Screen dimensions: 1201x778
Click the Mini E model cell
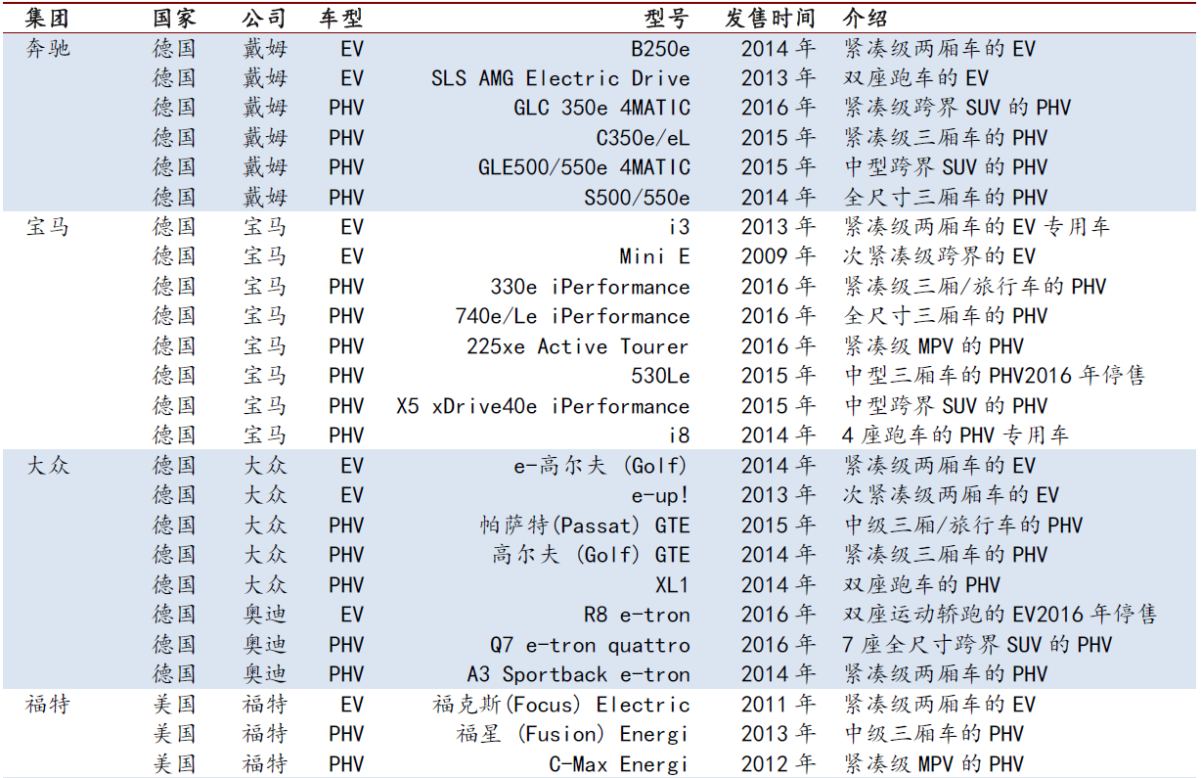(x=654, y=256)
